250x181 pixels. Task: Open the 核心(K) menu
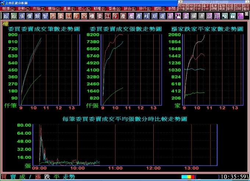(x=84, y=8)
